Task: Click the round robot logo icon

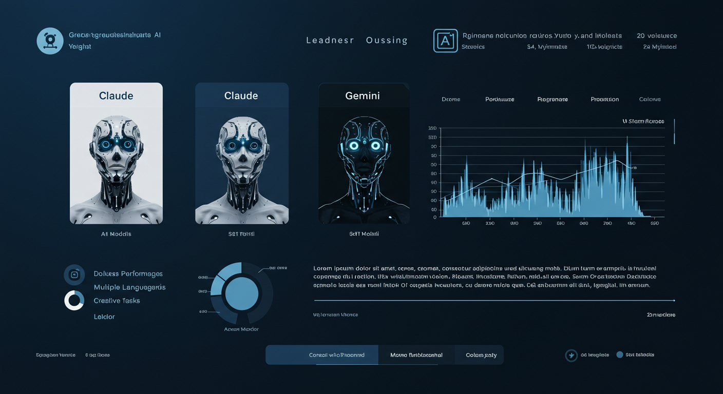Action: 50,41
